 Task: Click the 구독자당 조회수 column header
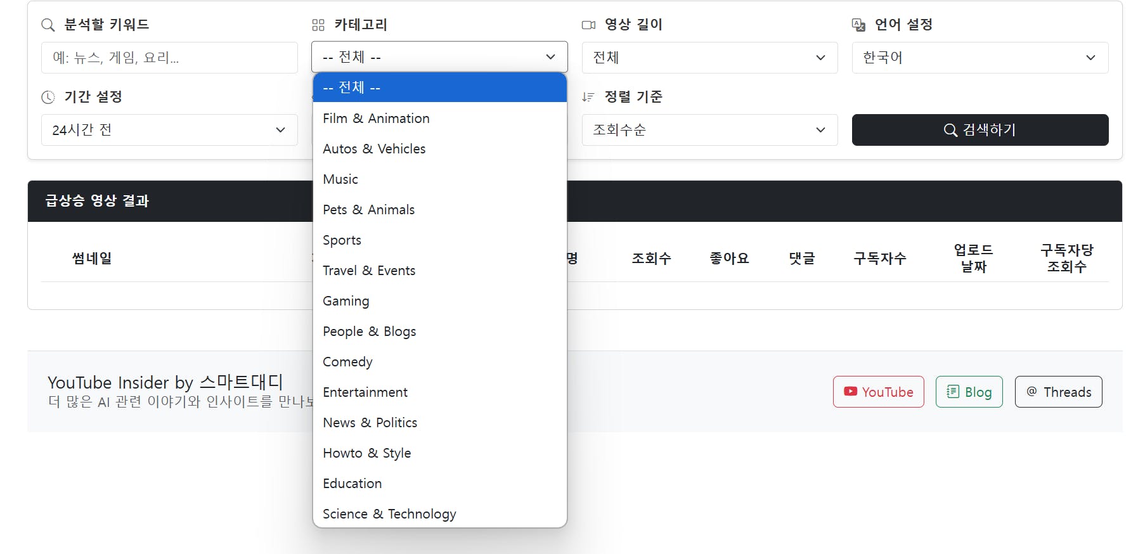pyautogui.click(x=1067, y=259)
